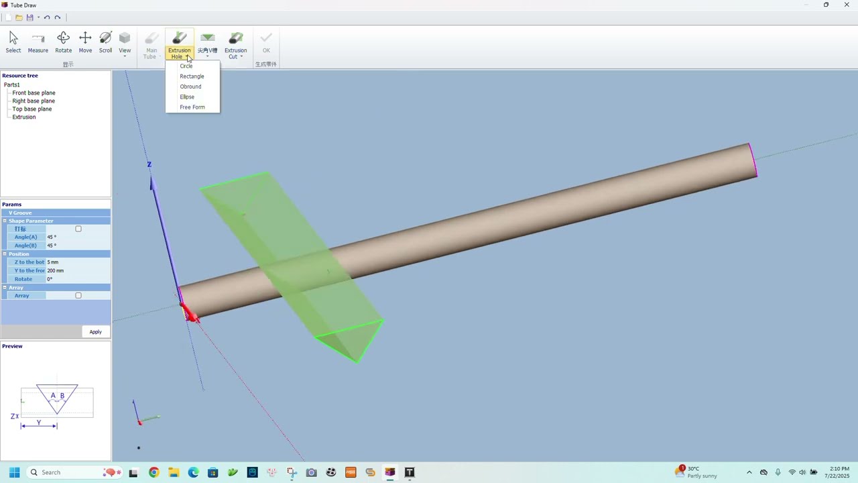Click the V Groove params header
This screenshot has height=483, width=858.
click(56, 213)
